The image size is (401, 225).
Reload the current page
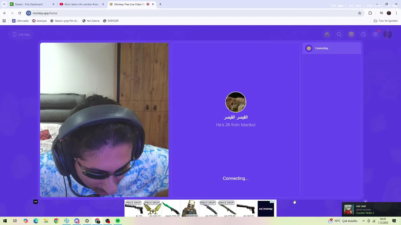pyautogui.click(x=19, y=13)
